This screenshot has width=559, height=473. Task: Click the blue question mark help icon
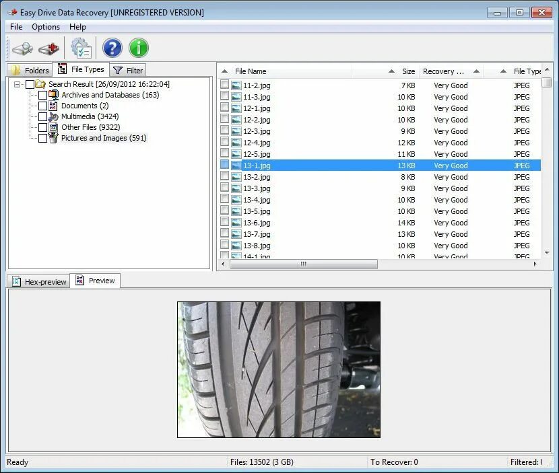click(112, 48)
